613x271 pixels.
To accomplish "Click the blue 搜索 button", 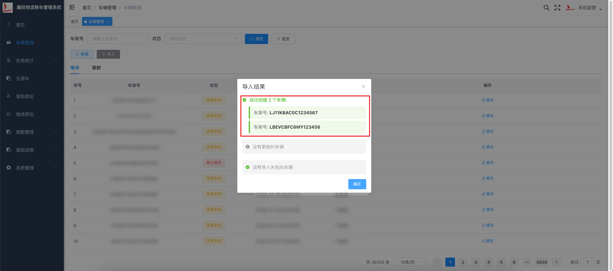I will [256, 39].
